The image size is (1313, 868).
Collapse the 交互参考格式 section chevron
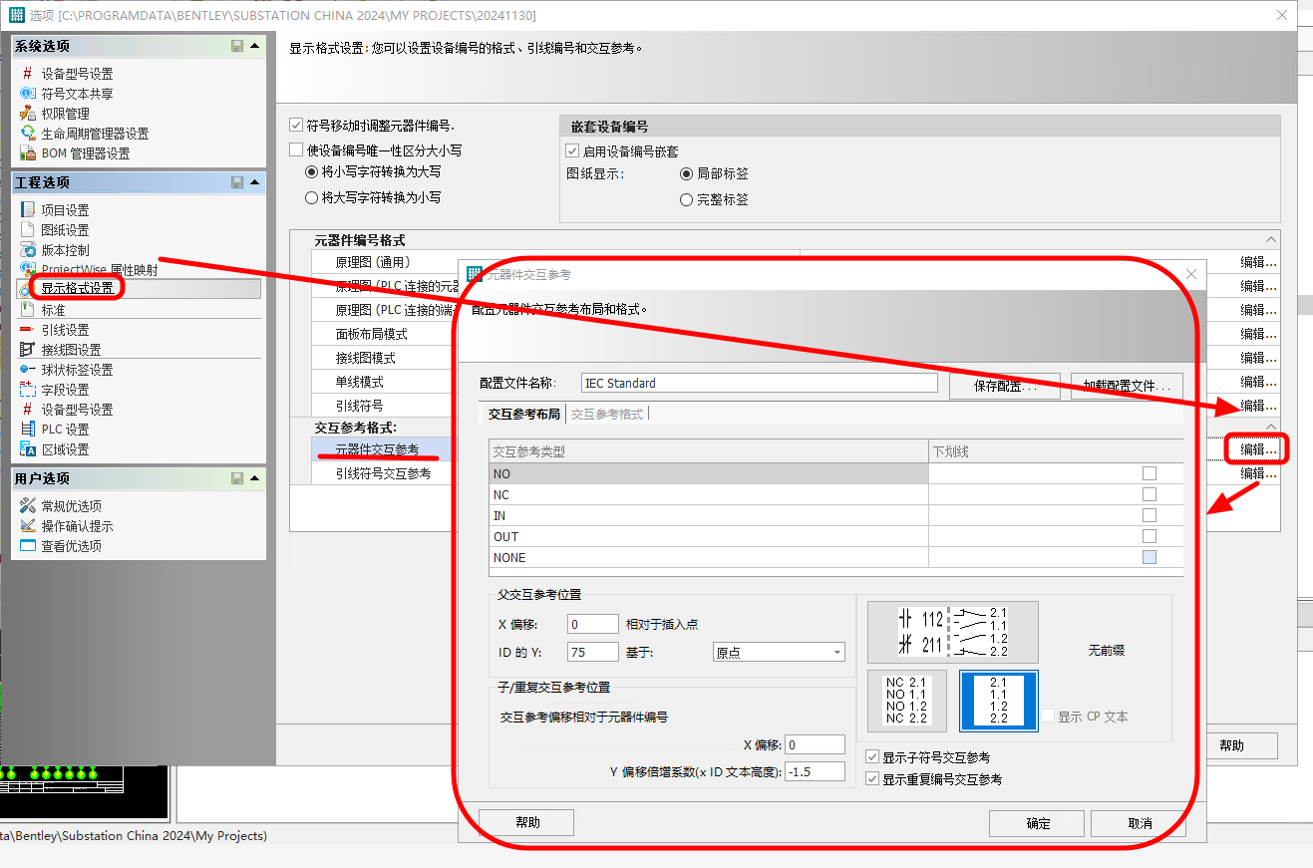[1270, 427]
